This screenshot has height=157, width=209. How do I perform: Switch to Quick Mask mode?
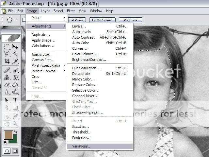[x=15, y=151]
